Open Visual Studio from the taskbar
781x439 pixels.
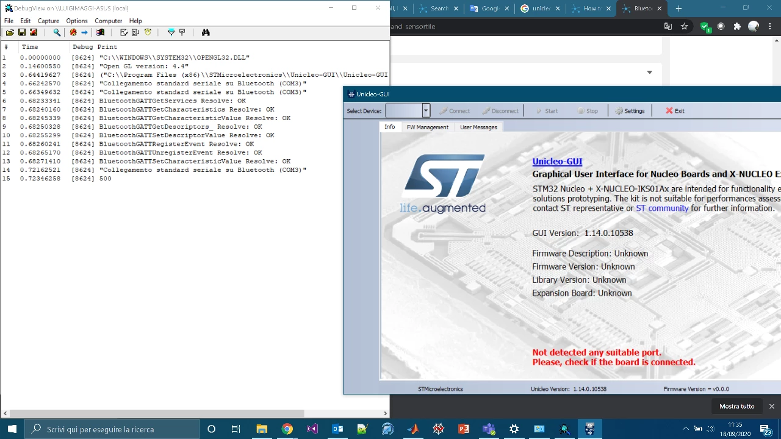point(312,429)
